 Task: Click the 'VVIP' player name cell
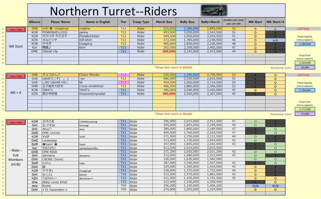[x=60, y=136]
